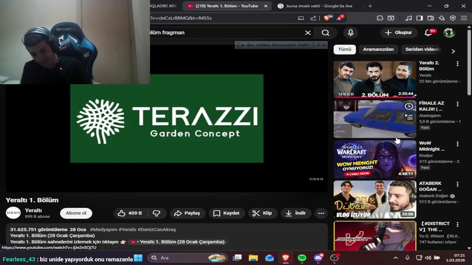Add FİNALE AZ KALDI video to queue

[409, 117]
